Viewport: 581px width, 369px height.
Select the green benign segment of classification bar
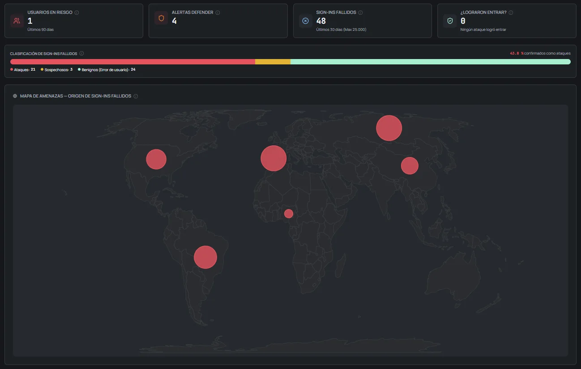coord(431,62)
